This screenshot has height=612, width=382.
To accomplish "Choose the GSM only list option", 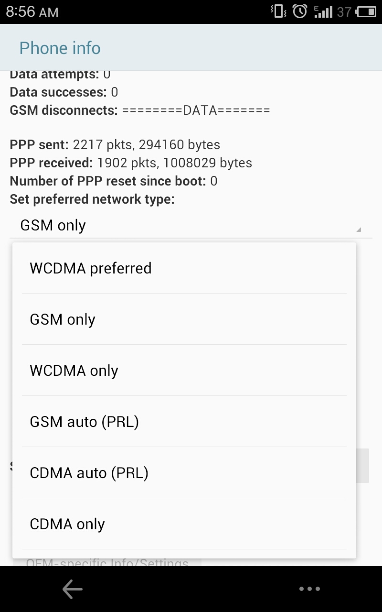I will click(x=184, y=319).
